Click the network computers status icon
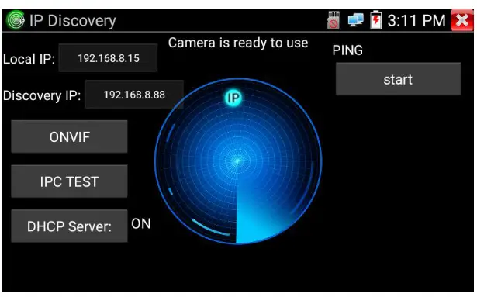477x297 pixels. click(355, 20)
